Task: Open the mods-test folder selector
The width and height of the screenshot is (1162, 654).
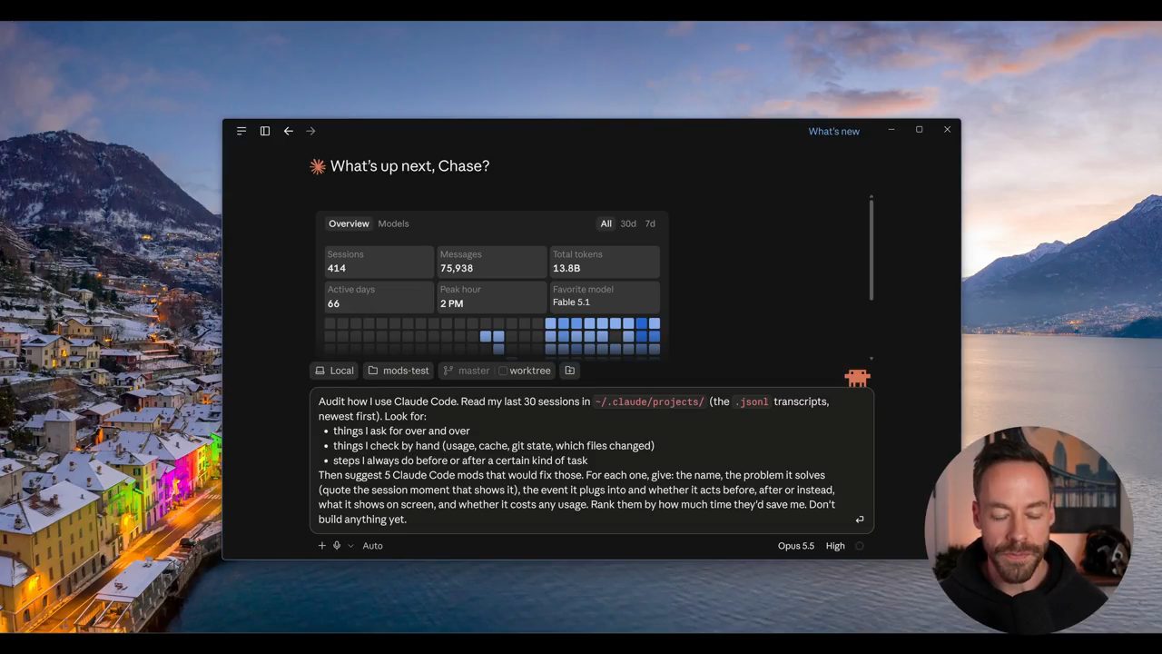Action: 399,371
